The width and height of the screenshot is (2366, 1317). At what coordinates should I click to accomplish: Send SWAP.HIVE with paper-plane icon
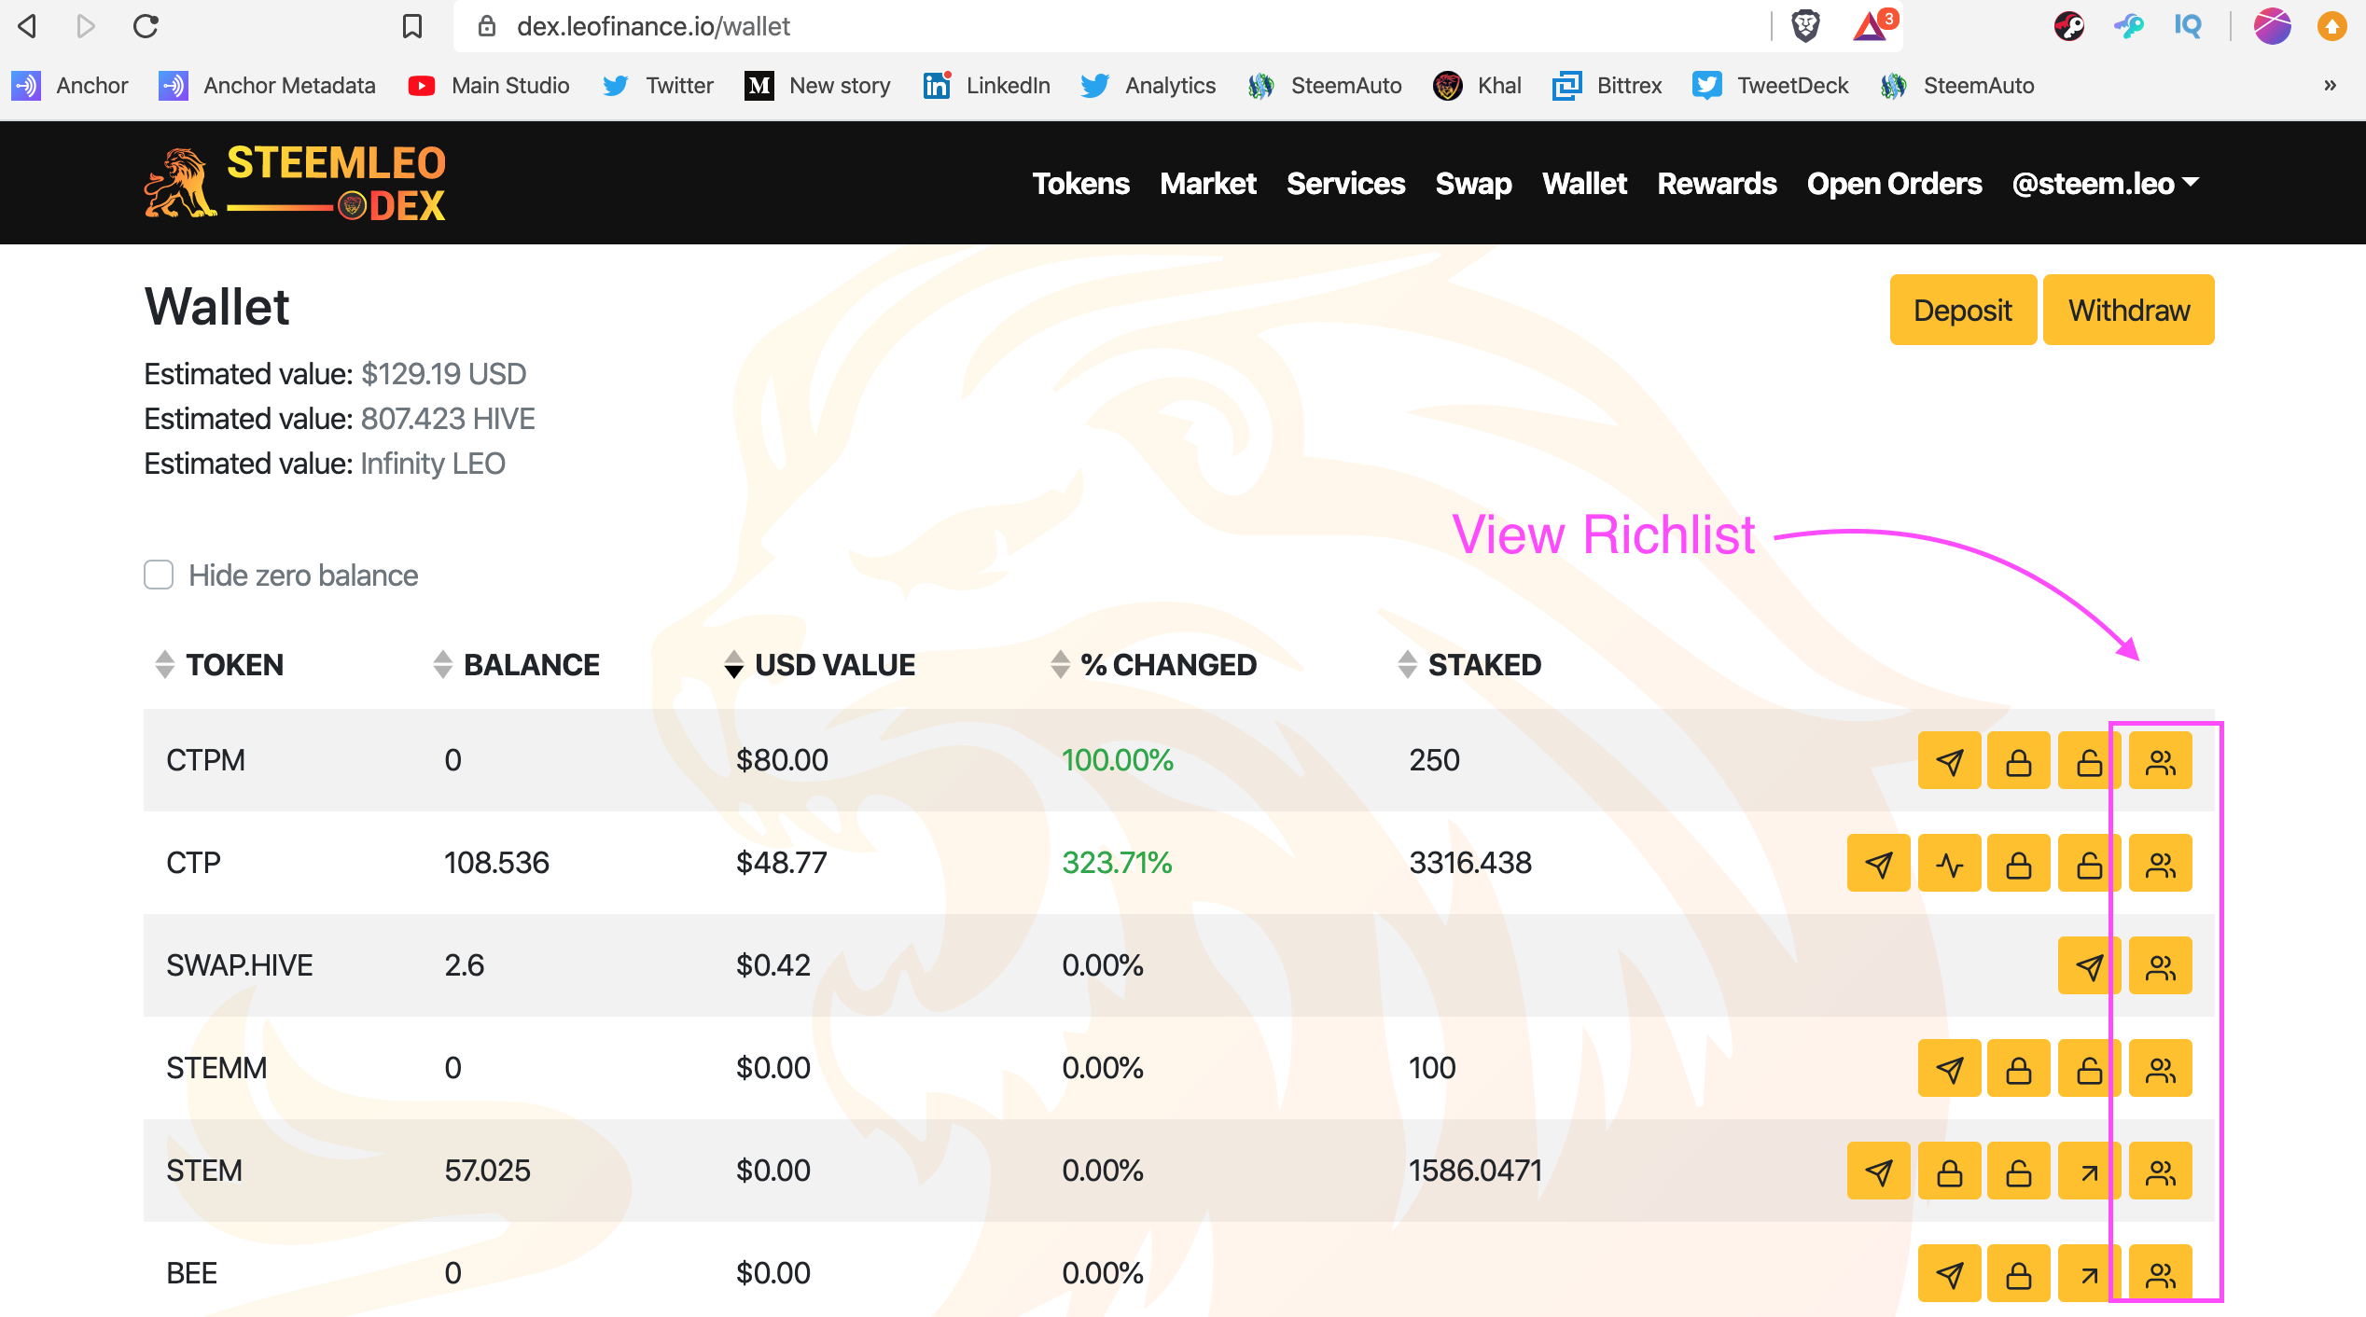pos(2089,965)
